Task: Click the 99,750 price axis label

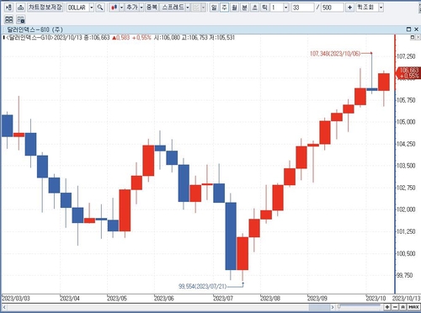Action: (405, 275)
